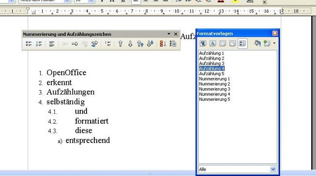The height and width of the screenshot is (176, 316).
Task: Open dropdown arrow next to new style icon
Action: (x=274, y=43)
